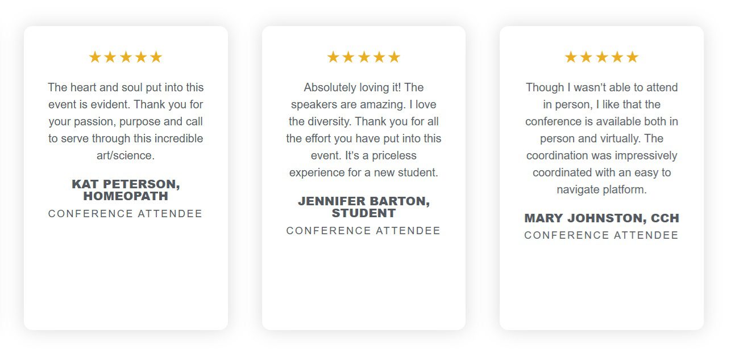
Task: Tap the last star in Mary Johnston's rating
Action: (632, 57)
